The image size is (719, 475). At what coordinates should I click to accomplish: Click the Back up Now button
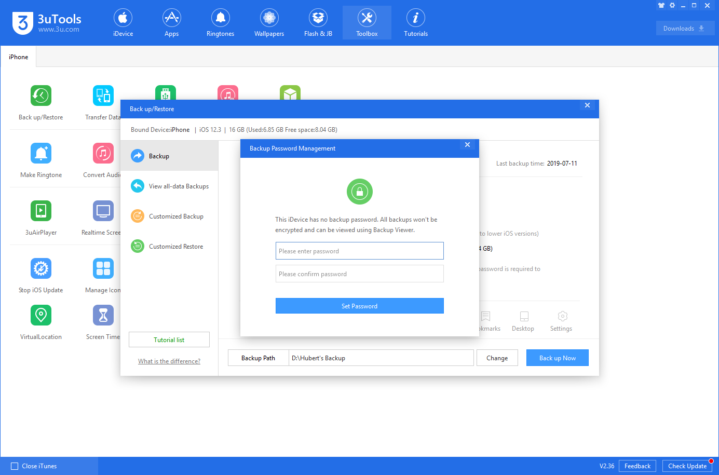558,358
